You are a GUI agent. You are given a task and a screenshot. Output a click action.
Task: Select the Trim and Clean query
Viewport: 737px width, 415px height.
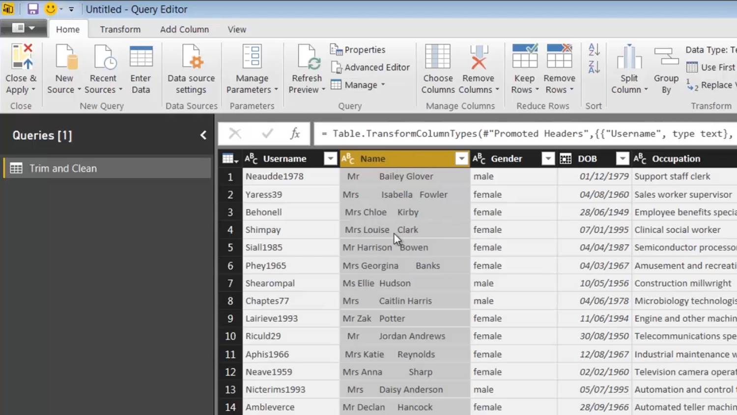coord(63,168)
